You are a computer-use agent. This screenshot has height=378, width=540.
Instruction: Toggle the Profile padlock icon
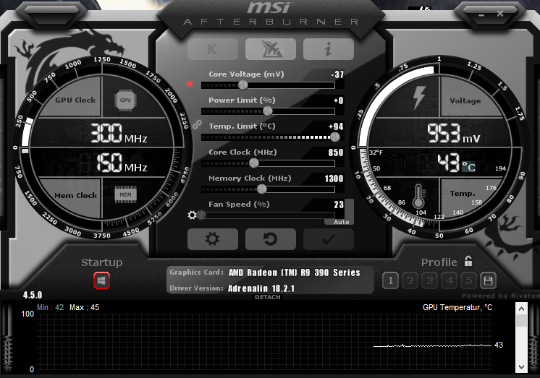coord(468,262)
